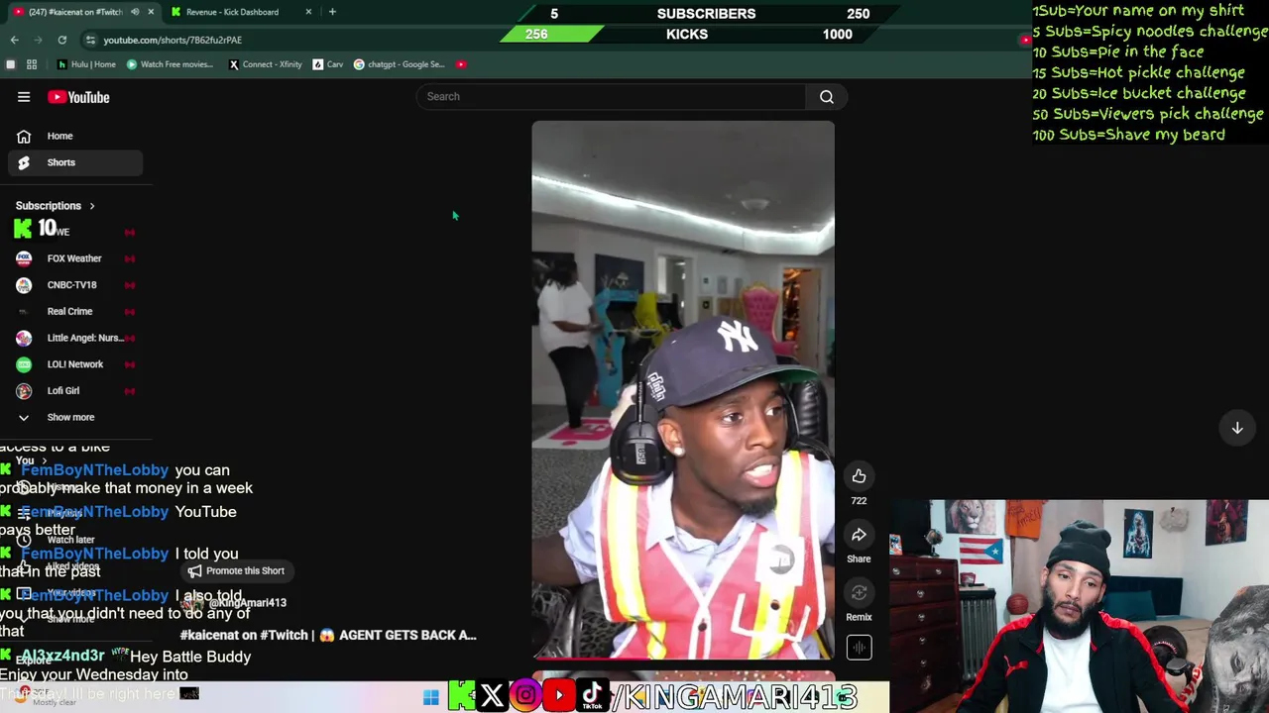Share the current Short
The image size is (1269, 713).
pos(859,535)
